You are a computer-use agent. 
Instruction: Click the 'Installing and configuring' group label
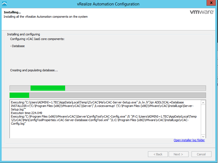(23, 34)
